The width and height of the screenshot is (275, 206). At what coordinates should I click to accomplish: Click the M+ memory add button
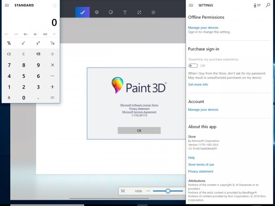[x=26, y=34]
